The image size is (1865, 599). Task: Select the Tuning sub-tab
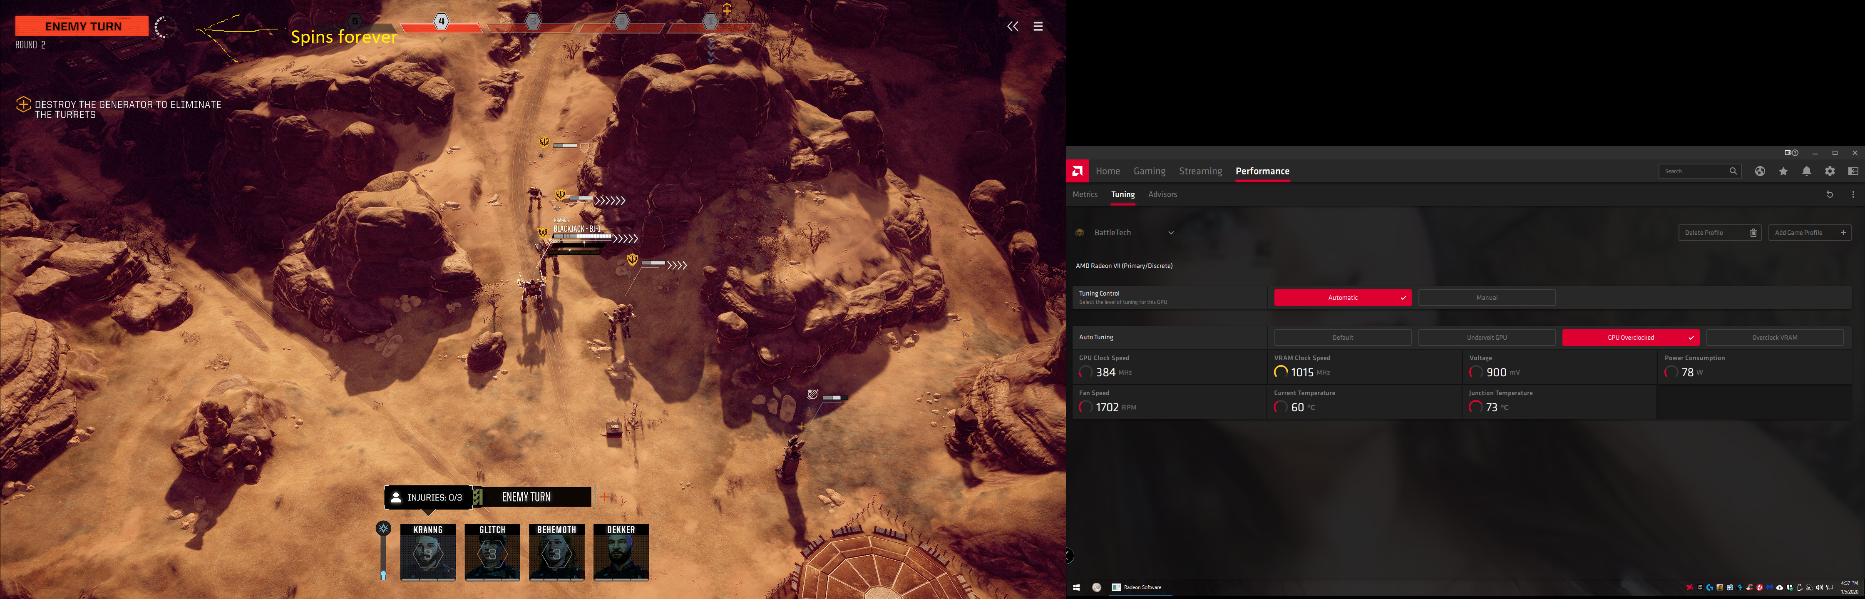[1123, 194]
